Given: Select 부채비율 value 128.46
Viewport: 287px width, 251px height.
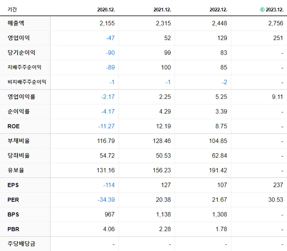Looking at the screenshot, I should coord(162,141).
